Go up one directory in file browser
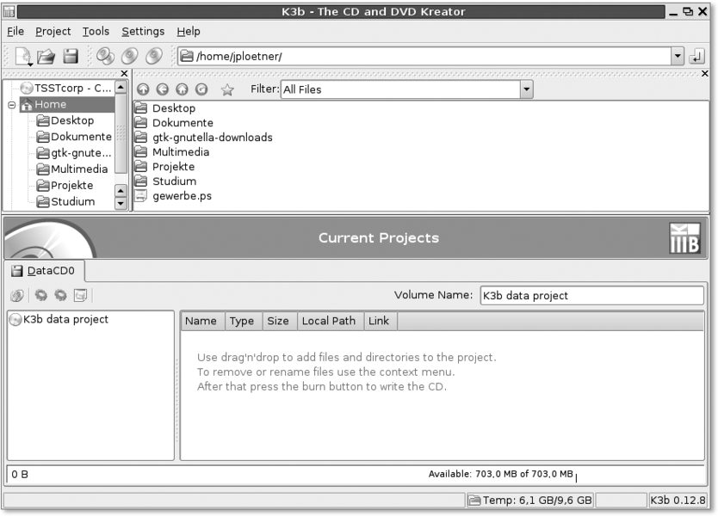This screenshot has height=516, width=718. (143, 89)
